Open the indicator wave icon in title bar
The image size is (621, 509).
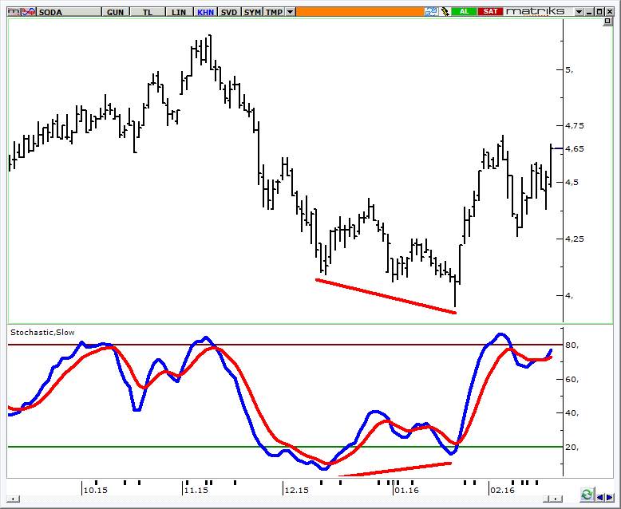pyautogui.click(x=29, y=12)
